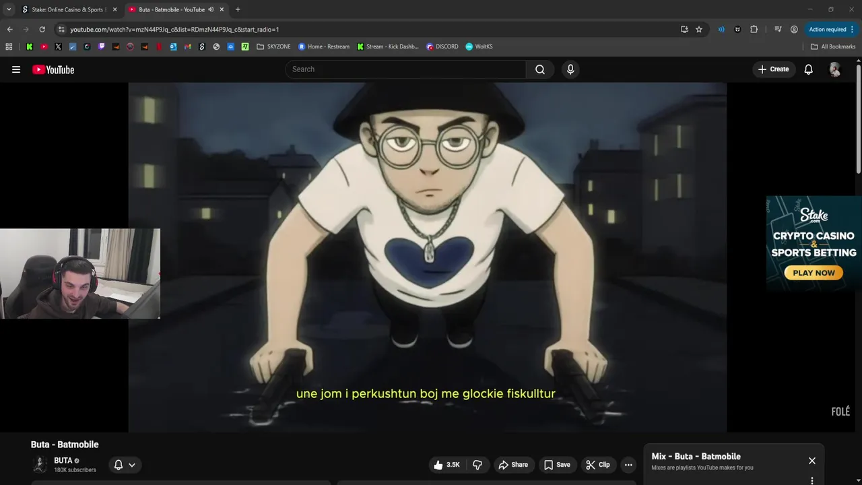Open the SKYZONE bookmarks folder
The height and width of the screenshot is (485, 862).
(273, 46)
